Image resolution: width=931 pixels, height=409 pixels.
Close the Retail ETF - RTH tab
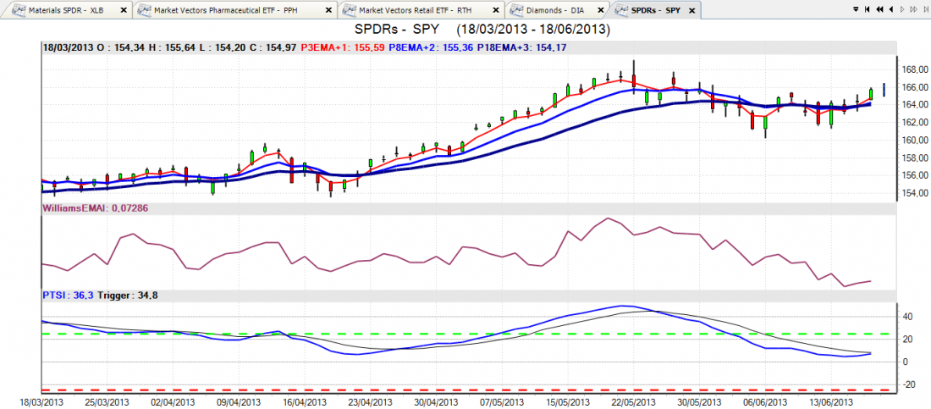click(495, 10)
